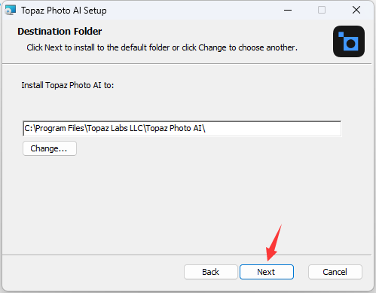Click the 'Install Topaz Photo AI to:' label
The image size is (376, 293).
[x=68, y=85]
